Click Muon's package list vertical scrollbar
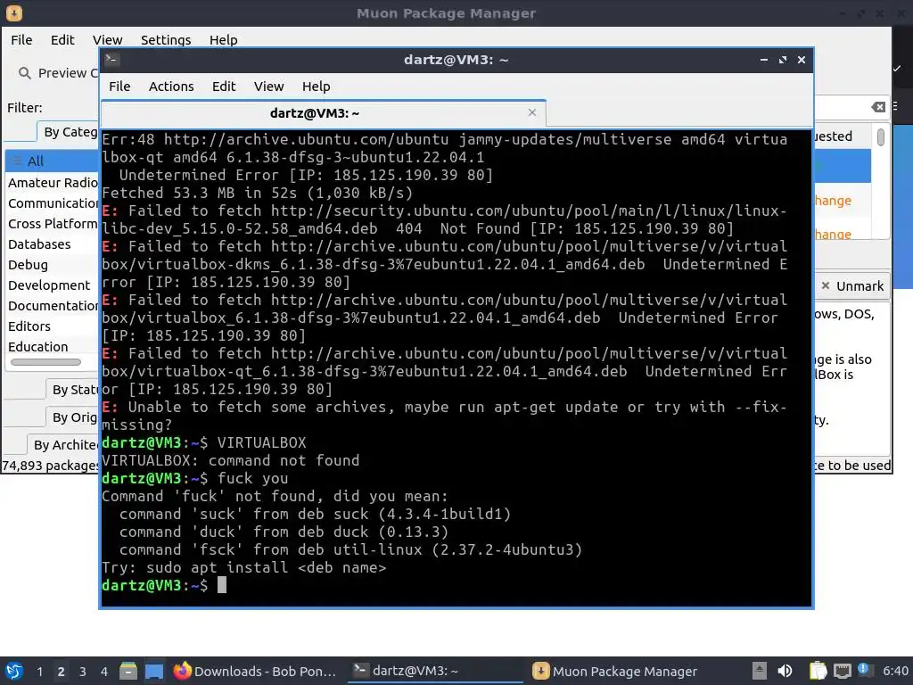913x685 pixels. [880, 137]
